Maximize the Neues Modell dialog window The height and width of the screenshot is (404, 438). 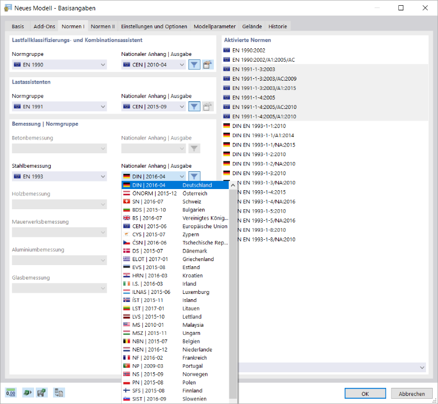click(401, 8)
